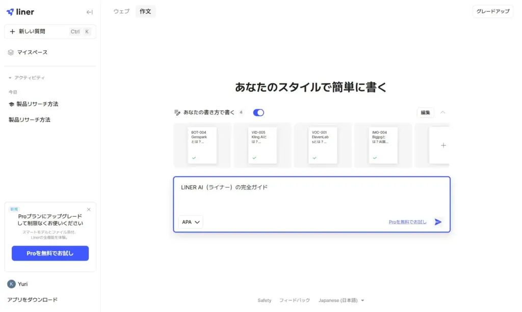Switch to the 作文 tab

point(145,11)
